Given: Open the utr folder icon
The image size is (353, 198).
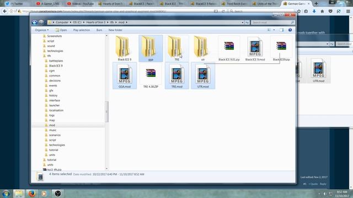Looking at the screenshot, I should point(202,47).
